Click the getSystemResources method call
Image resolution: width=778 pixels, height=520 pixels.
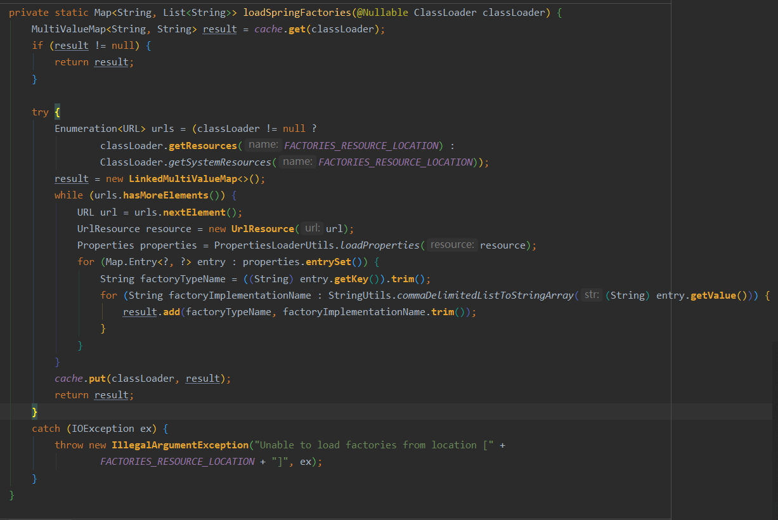(220, 162)
